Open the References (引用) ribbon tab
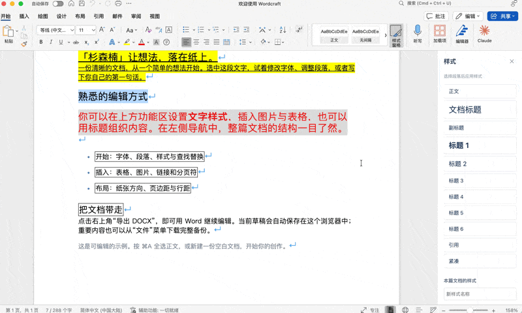The height and width of the screenshot is (313, 522). pyautogui.click(x=99, y=16)
